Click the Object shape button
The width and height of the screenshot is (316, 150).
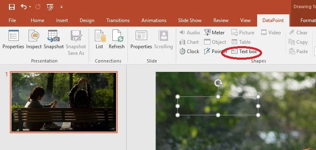[x=215, y=42]
